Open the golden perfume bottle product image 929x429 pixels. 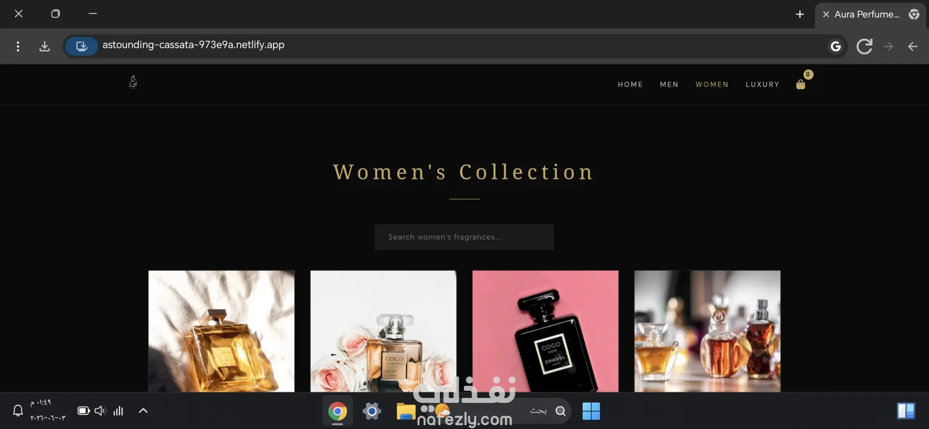coord(221,331)
